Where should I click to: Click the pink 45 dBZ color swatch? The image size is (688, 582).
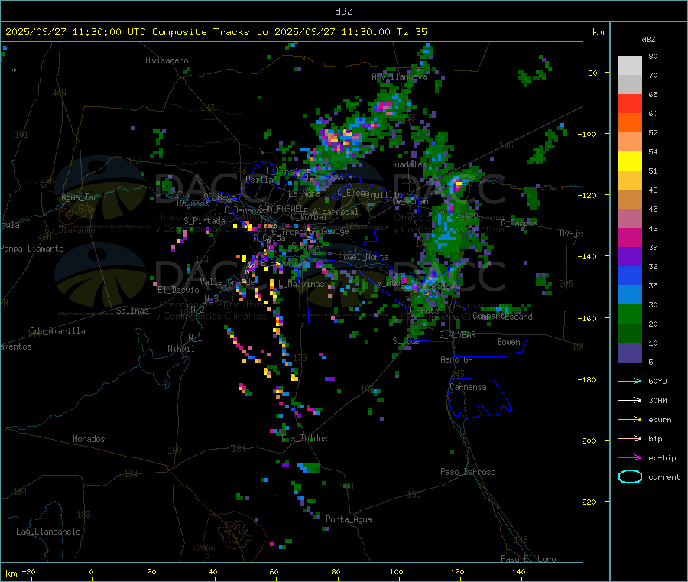630,218
